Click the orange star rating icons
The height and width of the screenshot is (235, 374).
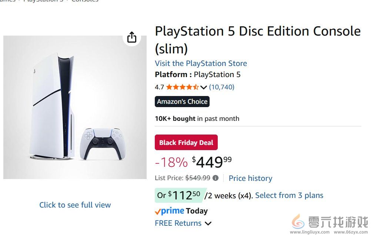(x=182, y=87)
